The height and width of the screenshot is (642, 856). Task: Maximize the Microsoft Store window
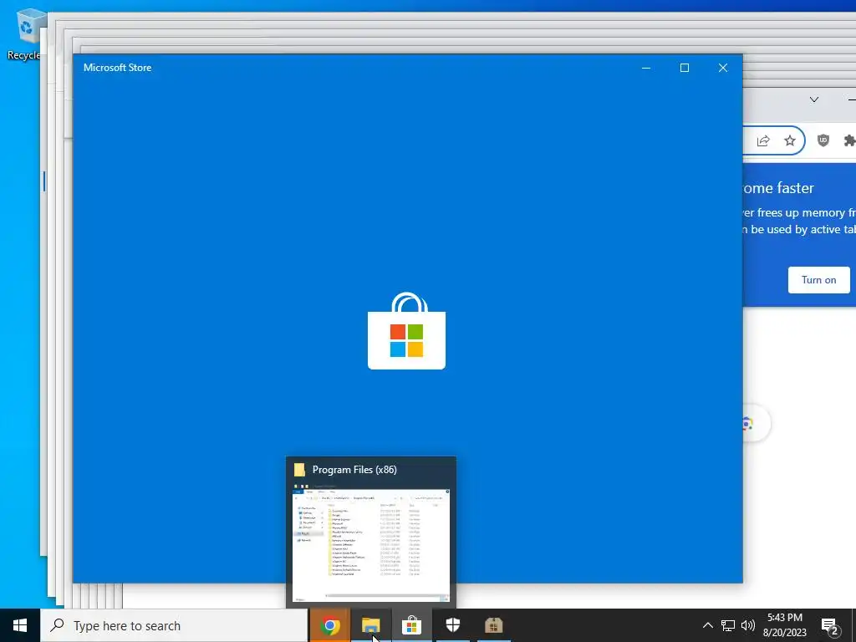[x=685, y=68]
